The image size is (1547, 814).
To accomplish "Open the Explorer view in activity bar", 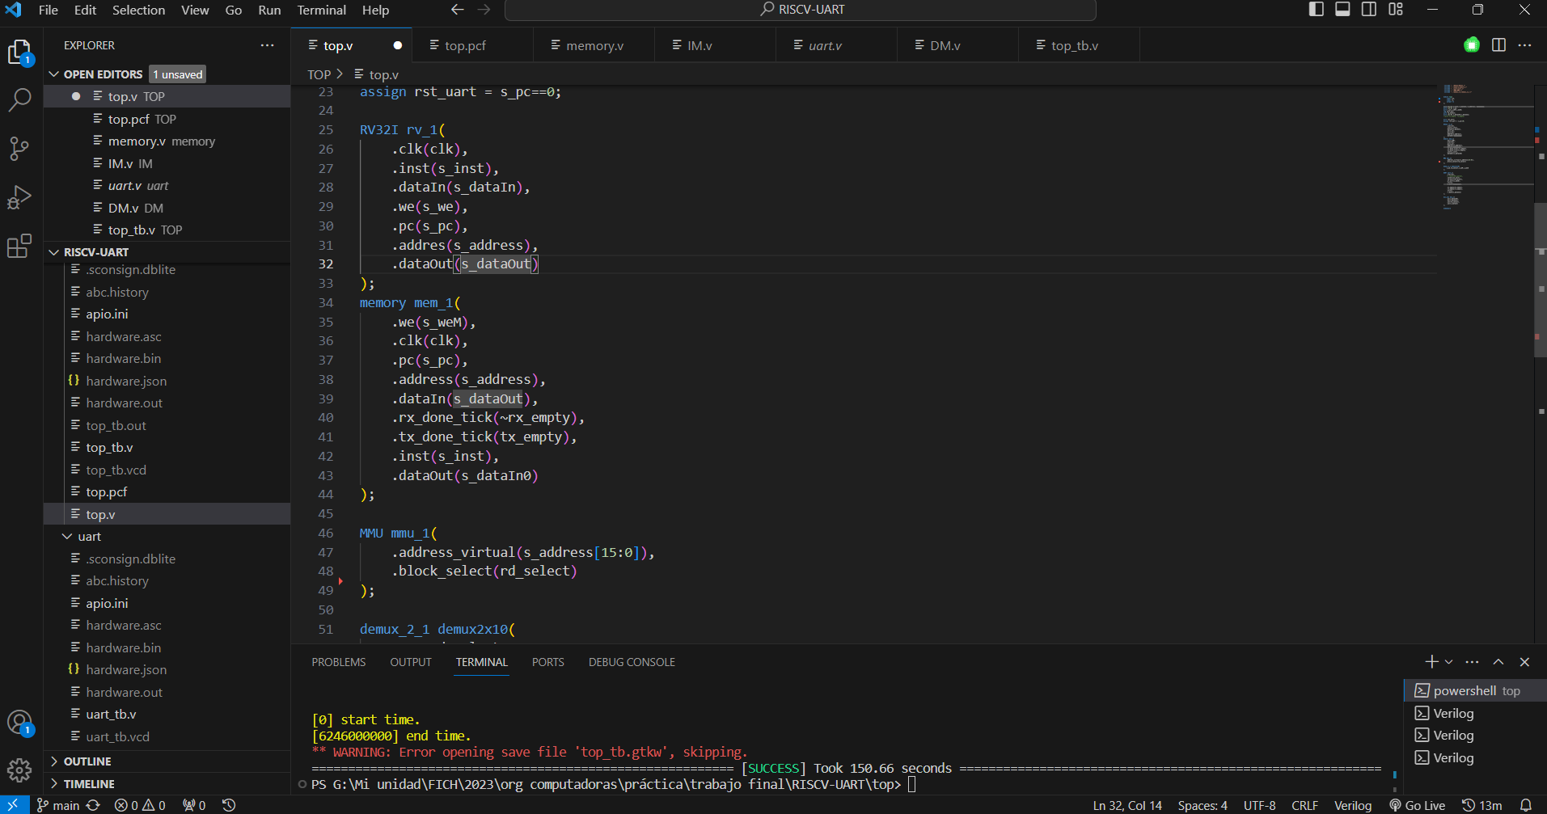I will [19, 53].
